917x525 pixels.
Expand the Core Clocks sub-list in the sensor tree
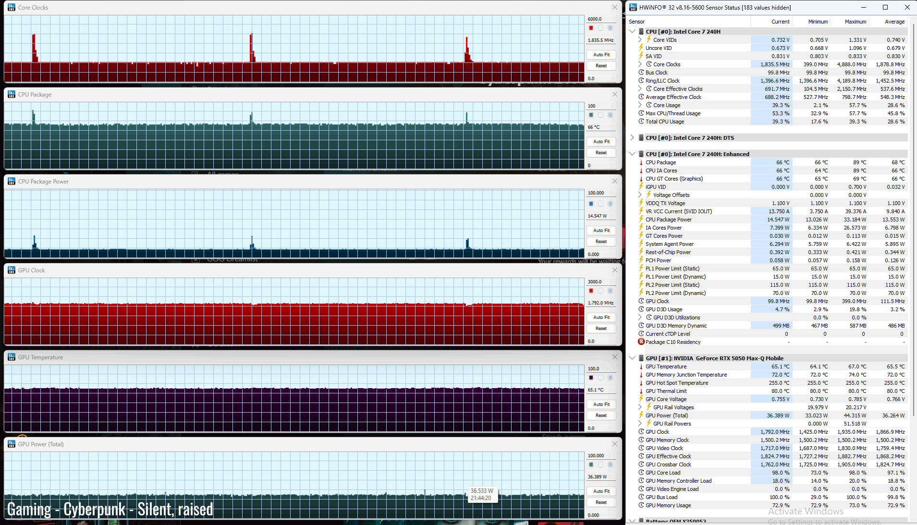[640, 64]
